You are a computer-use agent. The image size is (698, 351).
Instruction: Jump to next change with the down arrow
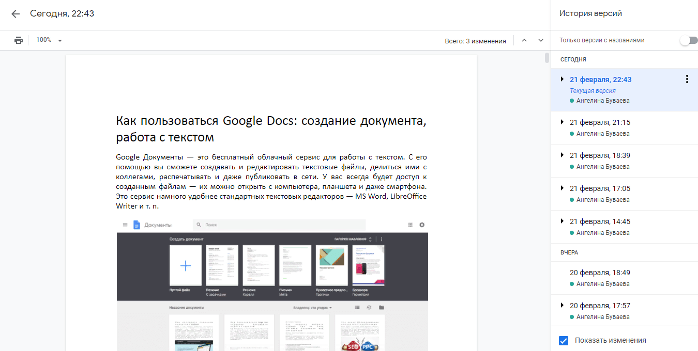tap(540, 40)
